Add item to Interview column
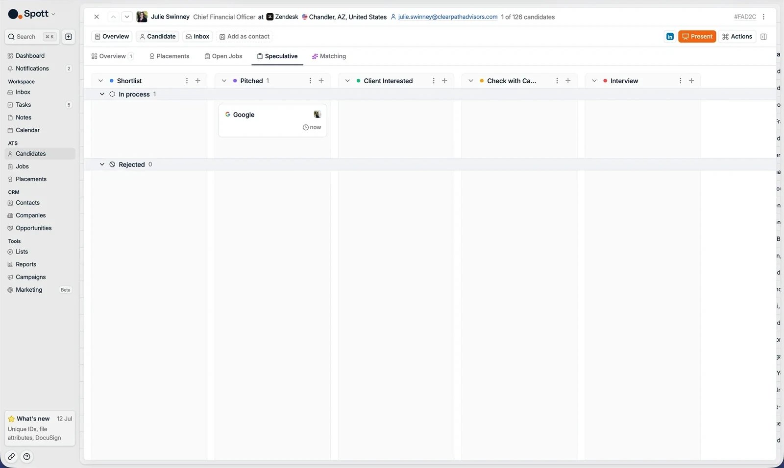The width and height of the screenshot is (784, 468). tap(691, 81)
